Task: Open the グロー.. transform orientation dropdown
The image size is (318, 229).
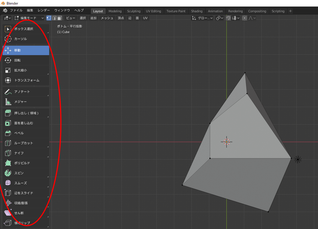Action: click(202, 18)
